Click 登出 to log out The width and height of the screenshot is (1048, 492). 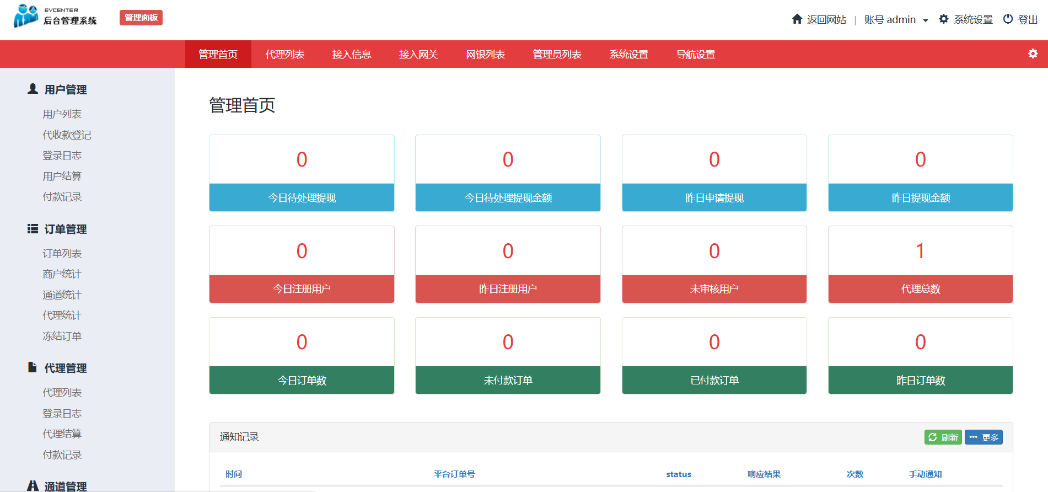1028,20
